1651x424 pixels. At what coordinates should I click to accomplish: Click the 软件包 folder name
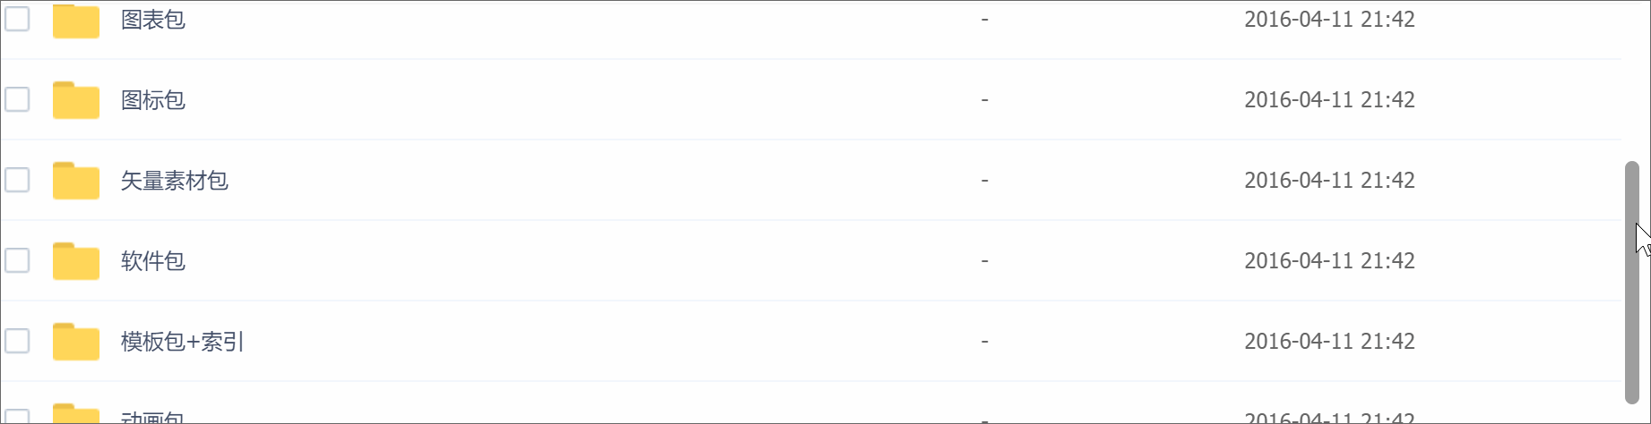(x=153, y=261)
